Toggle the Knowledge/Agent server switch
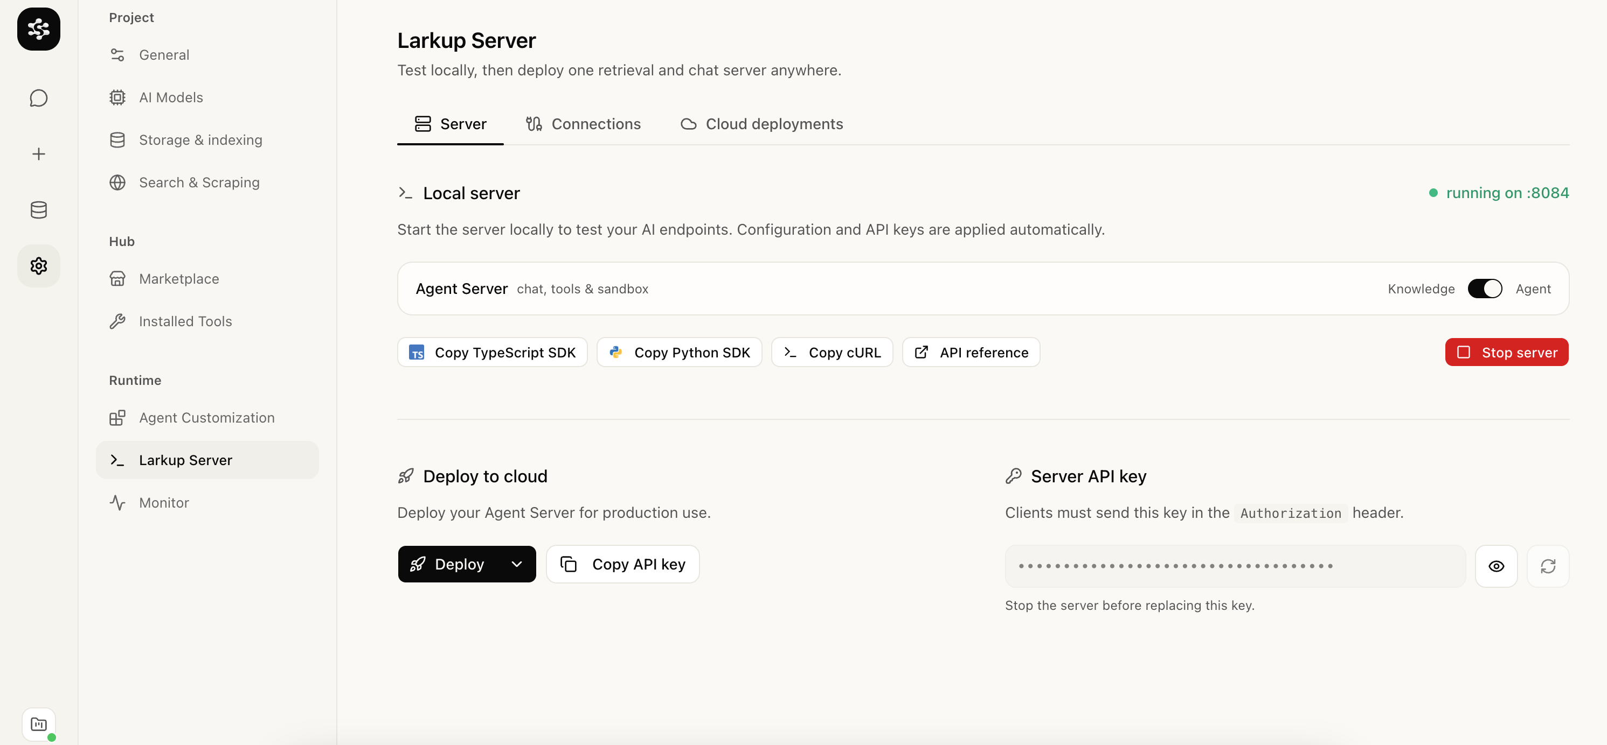The width and height of the screenshot is (1607, 745). [x=1485, y=289]
